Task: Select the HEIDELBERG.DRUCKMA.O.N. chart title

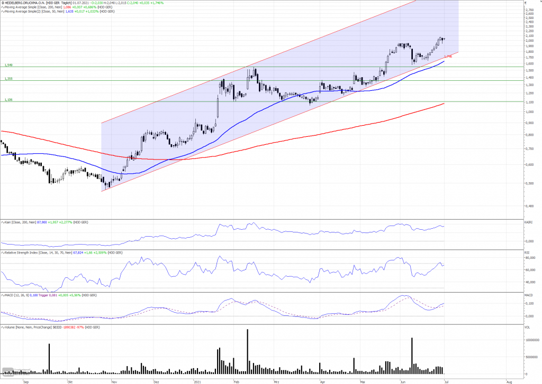Action: coord(25,3)
